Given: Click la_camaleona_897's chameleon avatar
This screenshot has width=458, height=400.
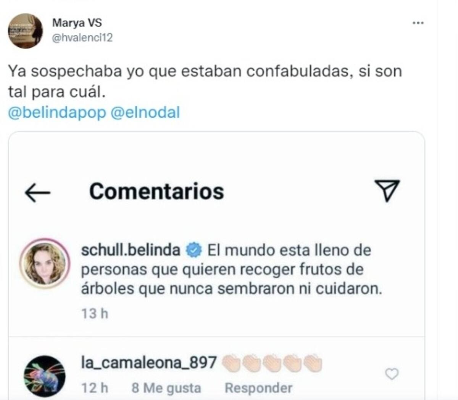Looking at the screenshot, I should (45, 376).
